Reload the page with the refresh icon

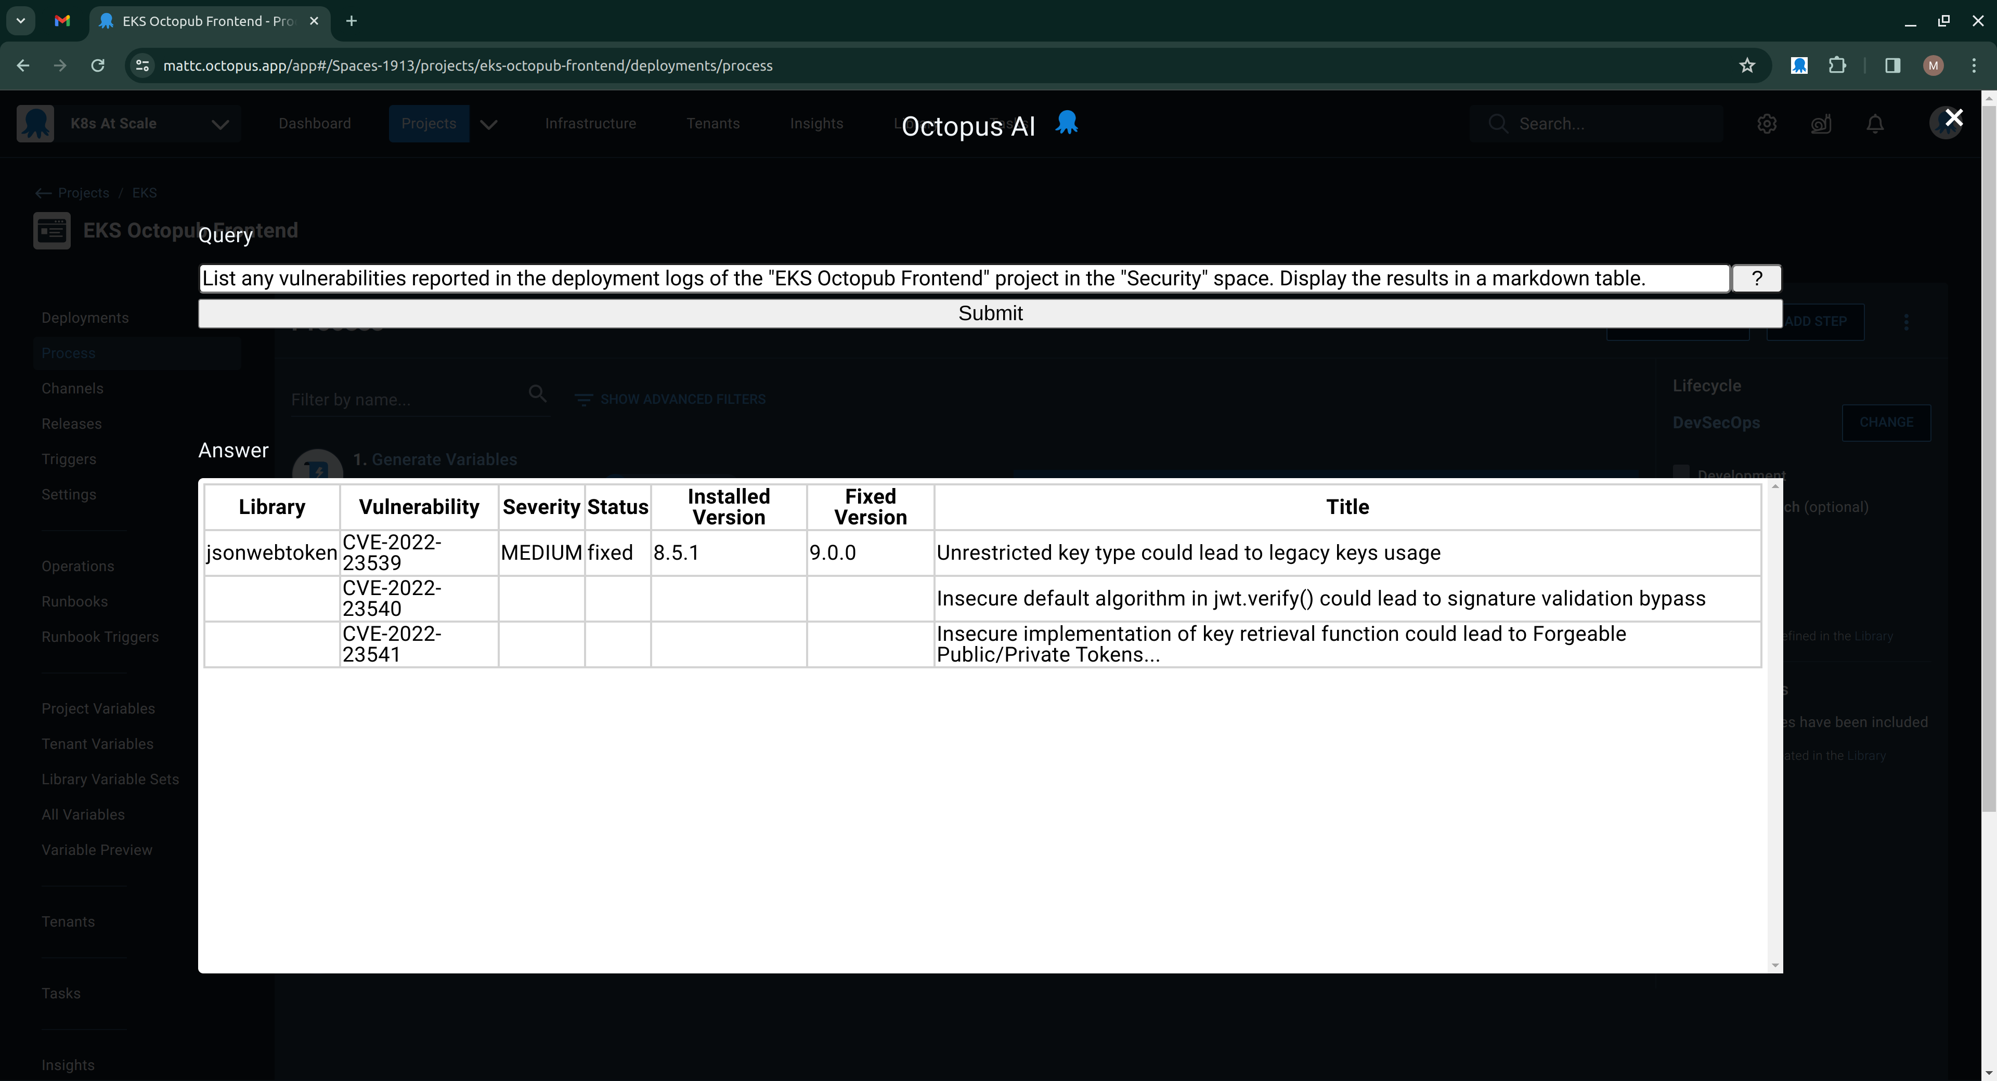pyautogui.click(x=98, y=66)
